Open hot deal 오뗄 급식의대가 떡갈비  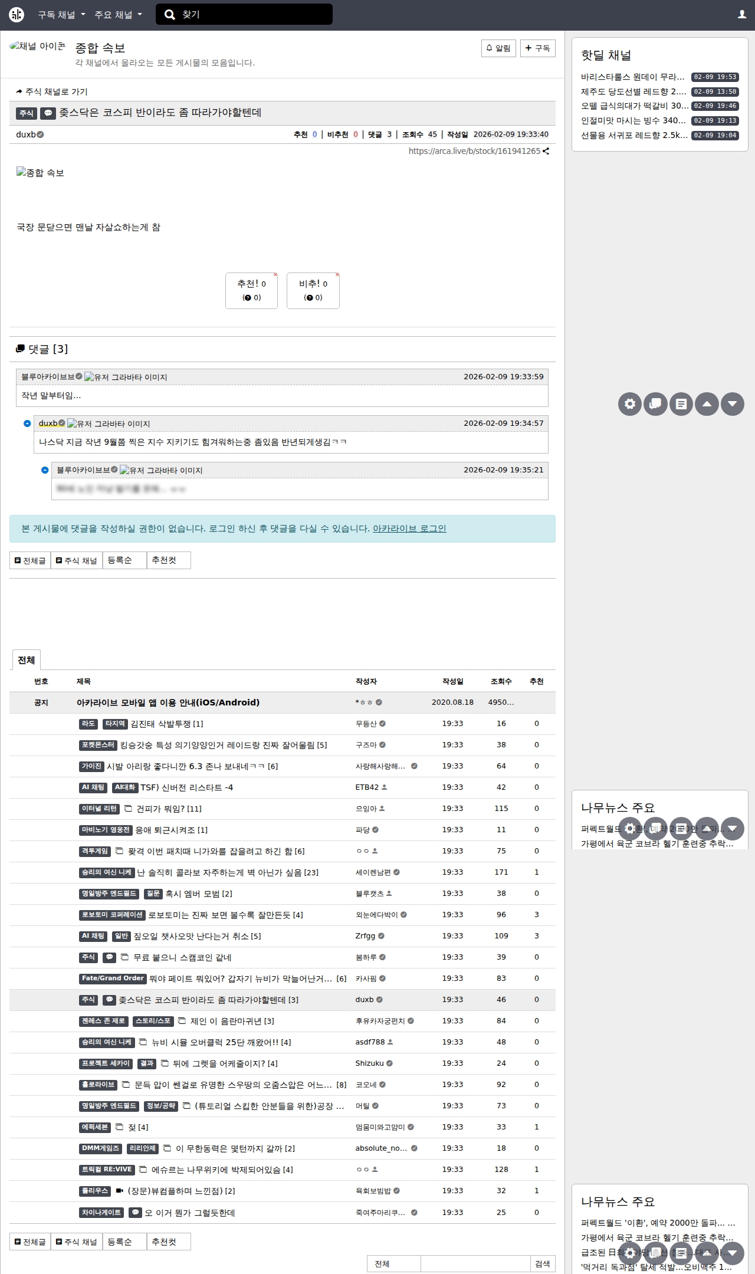point(635,106)
